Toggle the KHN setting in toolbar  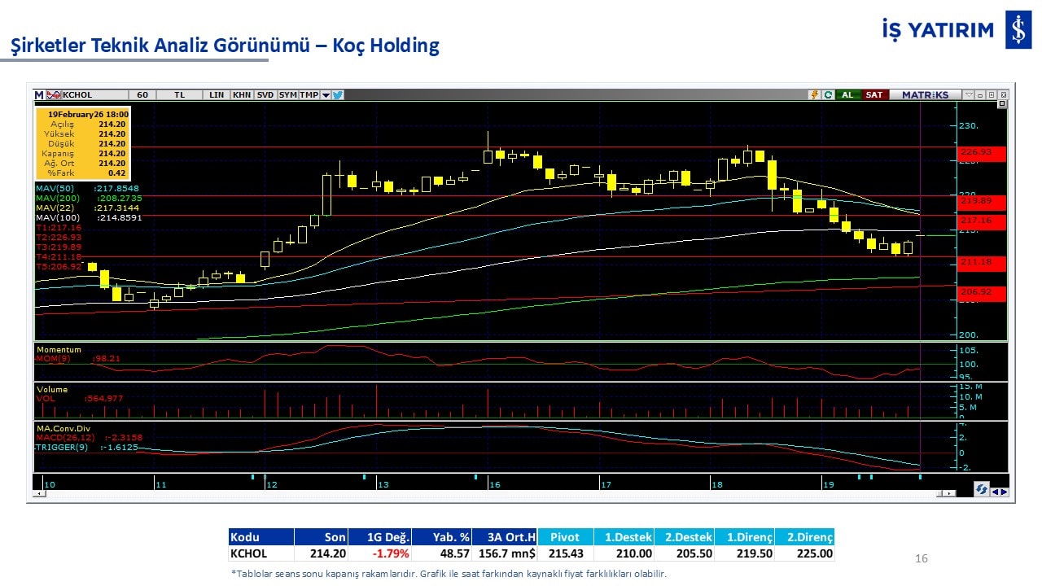(x=242, y=95)
